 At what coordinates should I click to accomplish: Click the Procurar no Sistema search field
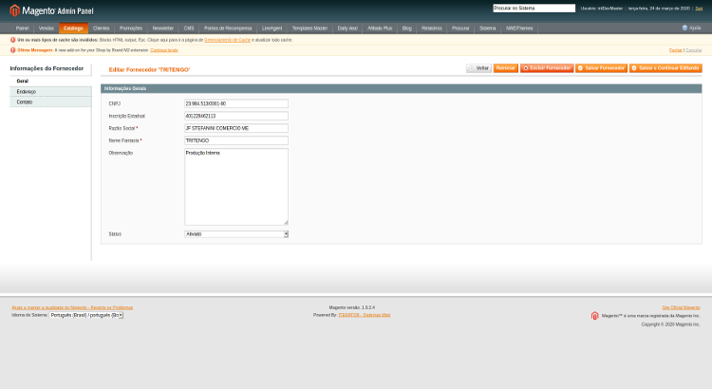click(534, 9)
